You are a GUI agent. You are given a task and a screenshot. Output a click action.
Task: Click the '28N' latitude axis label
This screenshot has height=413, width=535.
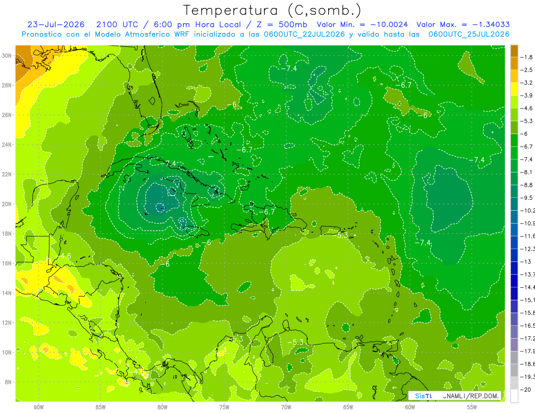click(x=7, y=85)
